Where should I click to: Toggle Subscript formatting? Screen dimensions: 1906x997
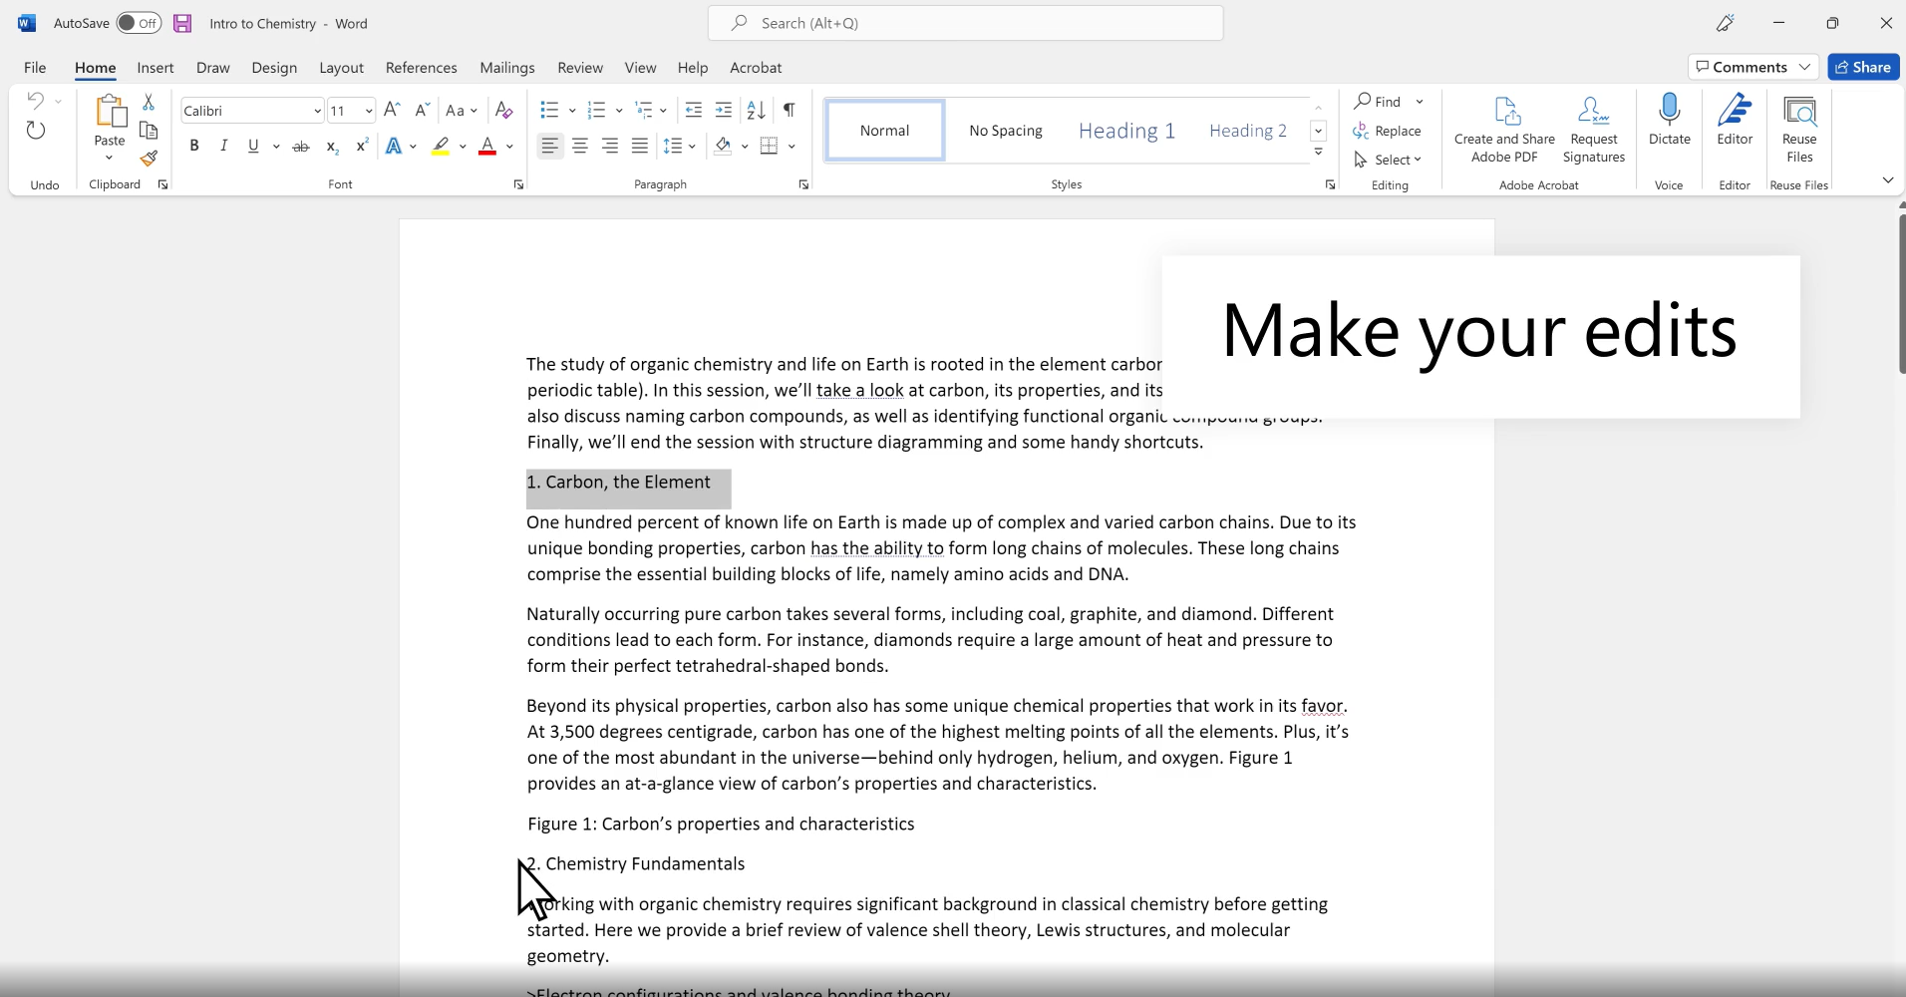[332, 147]
